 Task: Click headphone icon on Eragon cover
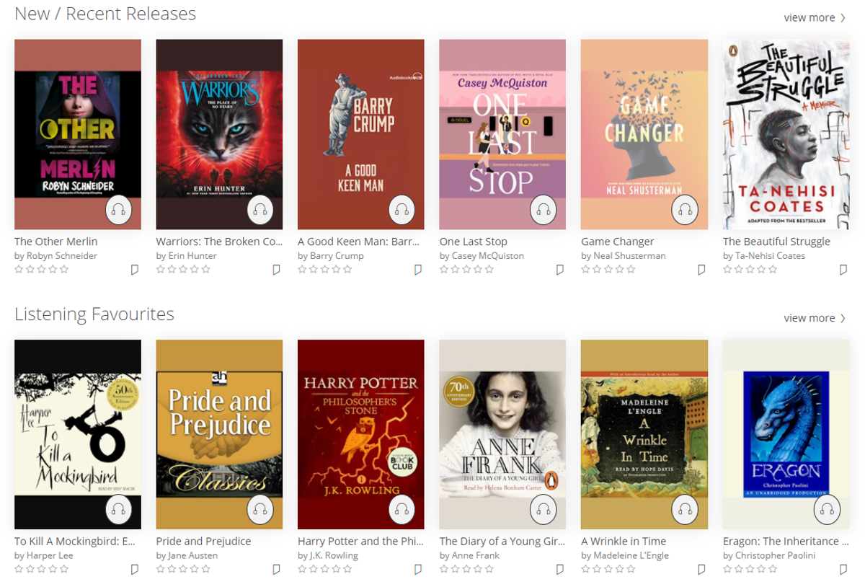click(827, 510)
